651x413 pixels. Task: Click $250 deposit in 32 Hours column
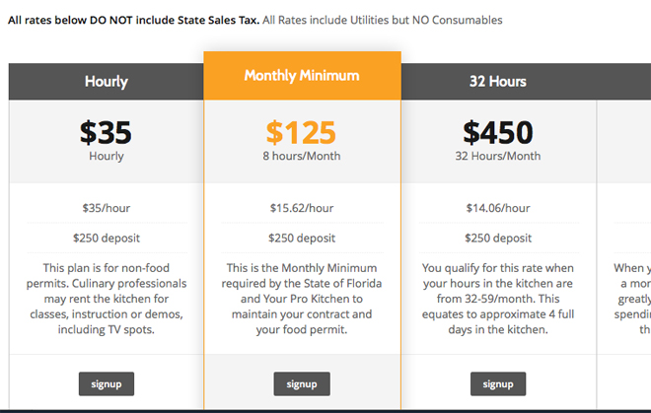pyautogui.click(x=498, y=238)
